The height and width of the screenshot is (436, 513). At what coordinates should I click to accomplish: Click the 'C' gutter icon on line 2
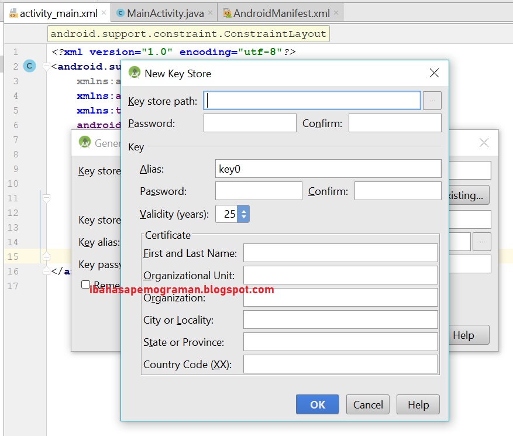29,66
